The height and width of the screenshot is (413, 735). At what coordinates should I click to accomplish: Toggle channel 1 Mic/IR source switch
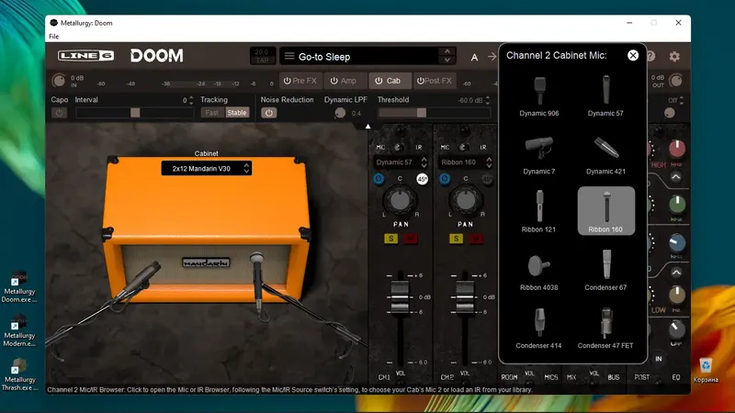coord(398,147)
